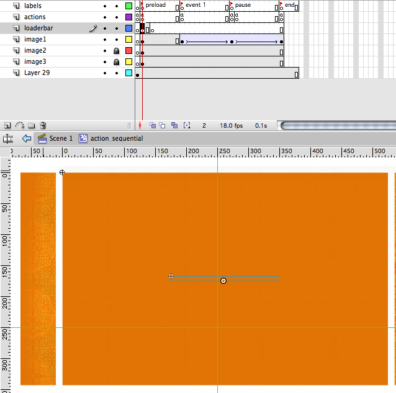The height and width of the screenshot is (393, 396).
Task: Click the red outline swatch for image2
Action: (x=129, y=50)
